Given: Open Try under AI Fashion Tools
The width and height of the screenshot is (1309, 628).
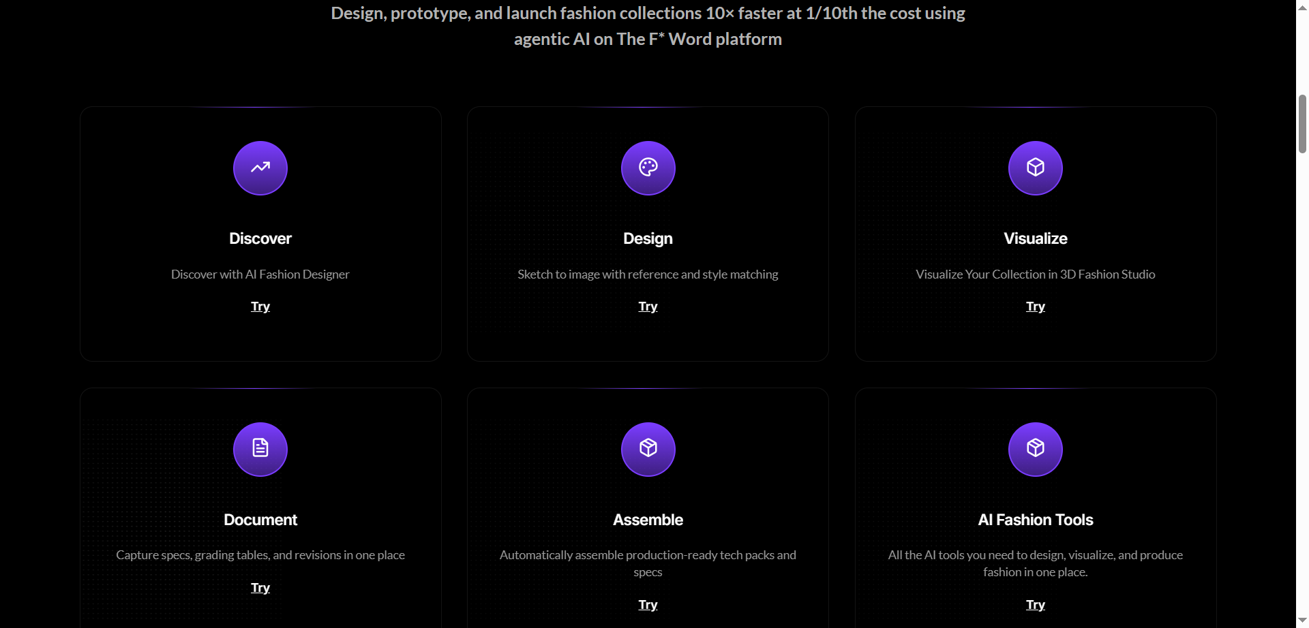Looking at the screenshot, I should [1035, 604].
